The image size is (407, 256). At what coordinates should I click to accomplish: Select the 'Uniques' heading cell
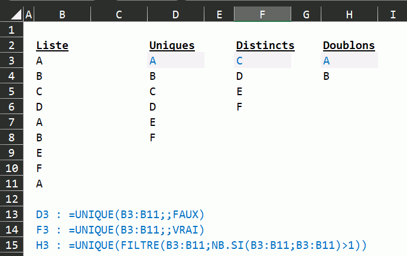(x=172, y=45)
